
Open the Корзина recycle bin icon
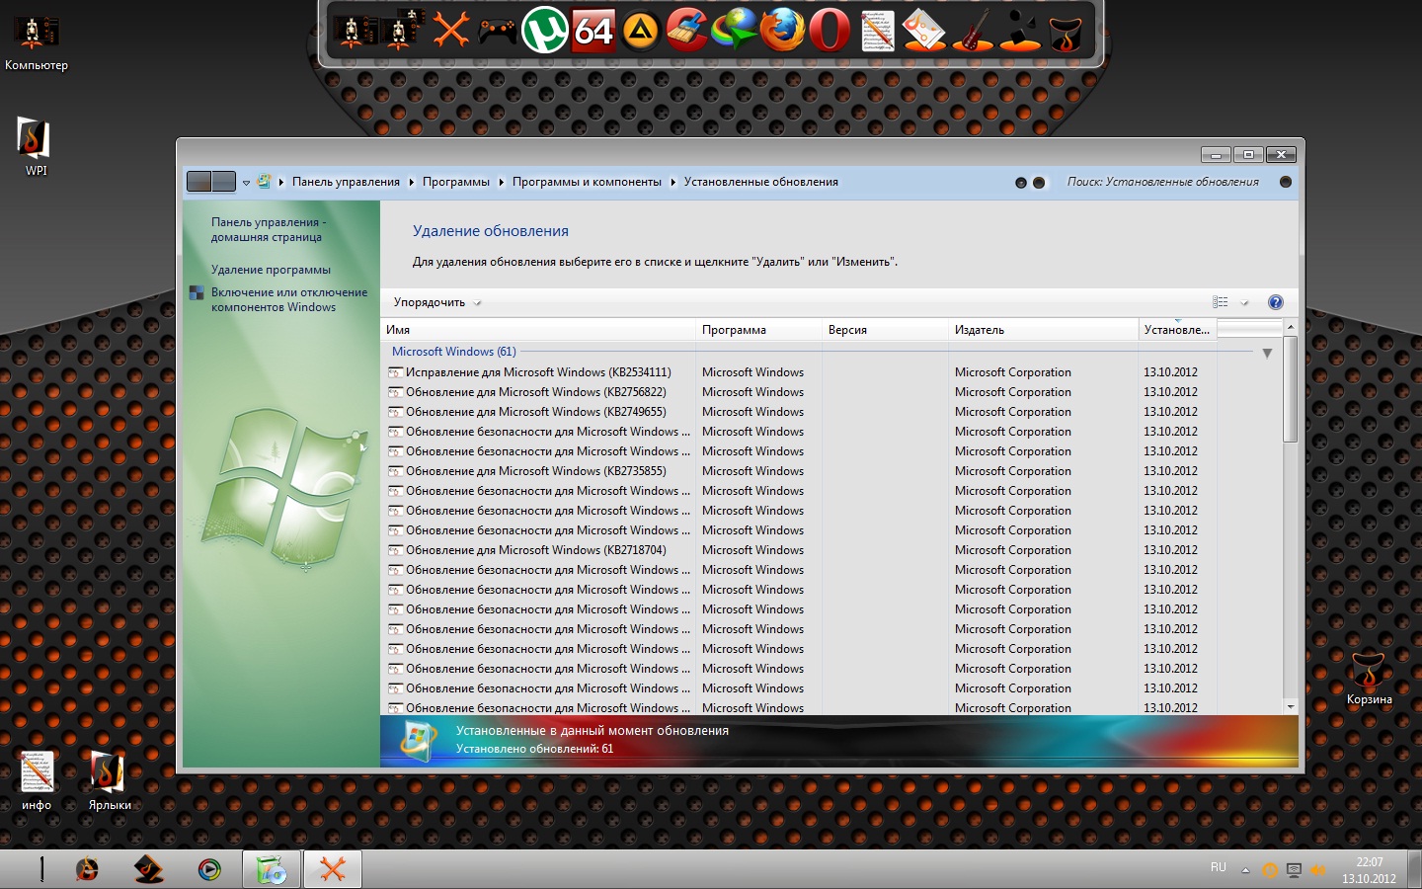tap(1369, 677)
